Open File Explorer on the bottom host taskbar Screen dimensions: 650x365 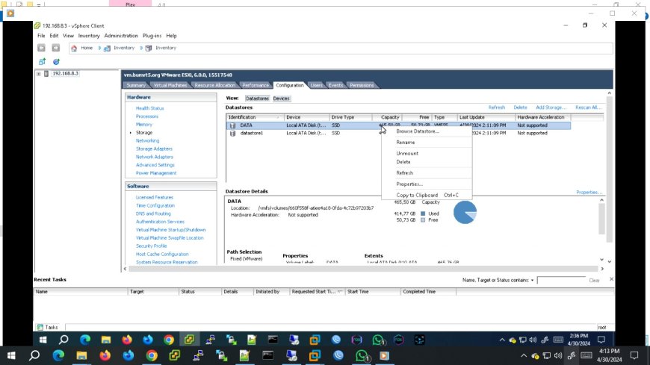[x=81, y=356]
